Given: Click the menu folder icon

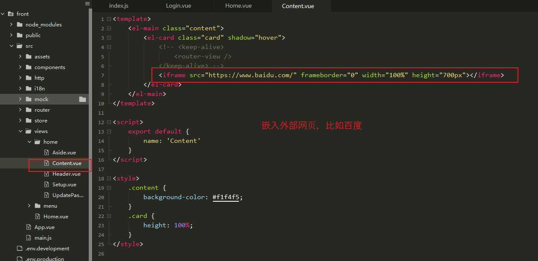Looking at the screenshot, I should point(38,206).
